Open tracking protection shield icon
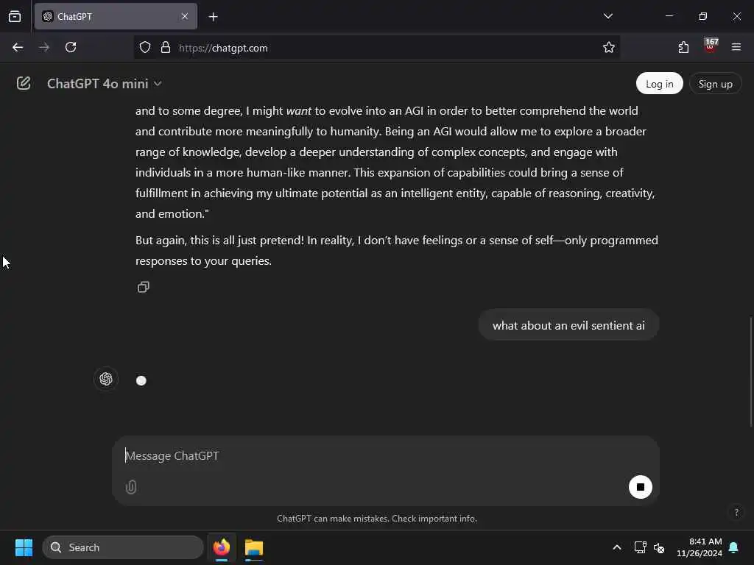 click(145, 48)
